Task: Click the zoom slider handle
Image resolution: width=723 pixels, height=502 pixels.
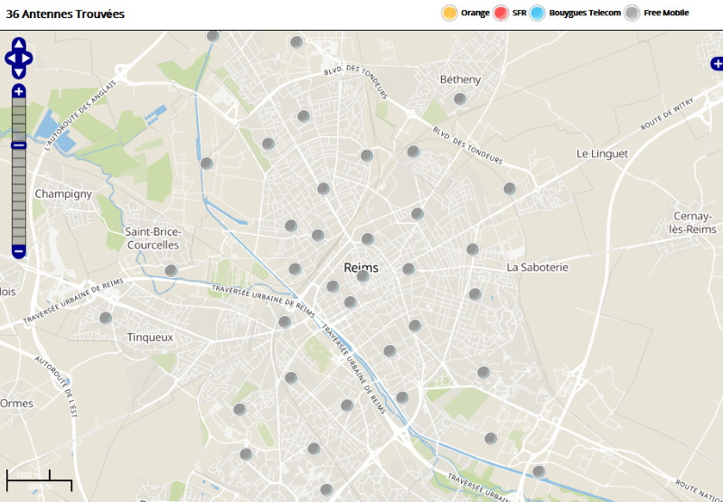Action: [19, 145]
